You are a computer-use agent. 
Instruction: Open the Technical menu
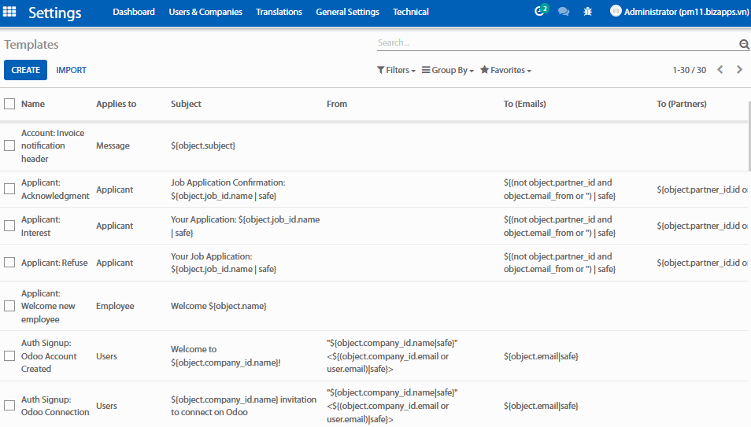click(411, 12)
